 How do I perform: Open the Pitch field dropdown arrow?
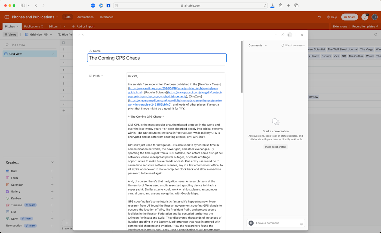(x=102, y=76)
